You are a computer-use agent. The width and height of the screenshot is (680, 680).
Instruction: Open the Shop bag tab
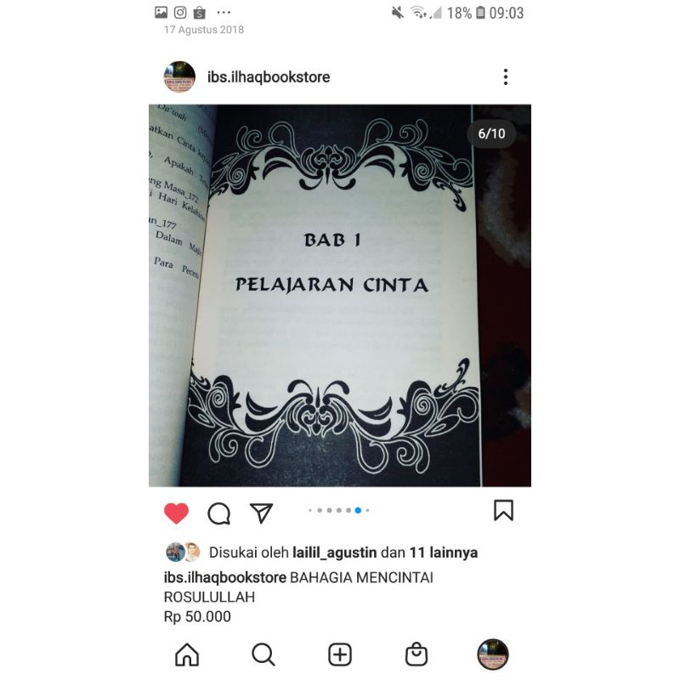coord(416,654)
